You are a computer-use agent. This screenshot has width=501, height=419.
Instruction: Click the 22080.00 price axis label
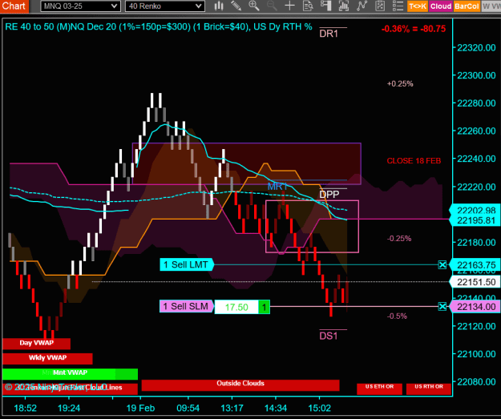point(476,381)
